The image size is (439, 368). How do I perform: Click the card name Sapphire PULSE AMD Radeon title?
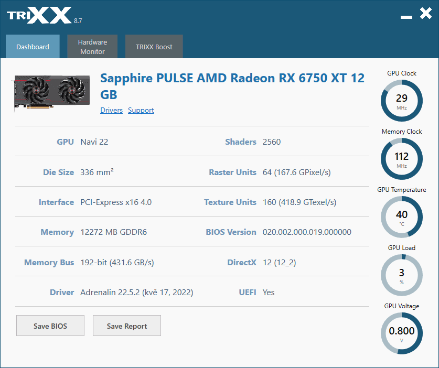tap(232, 86)
